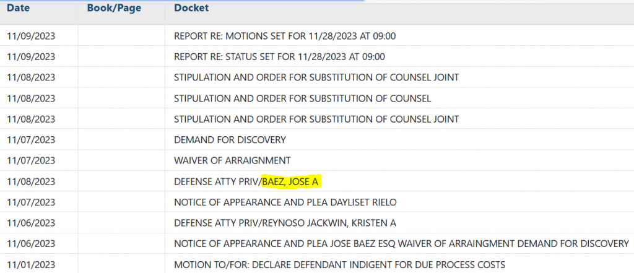Click the 11/01/2023 date cell
Image resolution: width=634 pixels, height=273 pixels.
[x=31, y=265]
